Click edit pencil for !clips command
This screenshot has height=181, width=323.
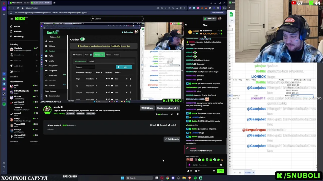(127, 79)
